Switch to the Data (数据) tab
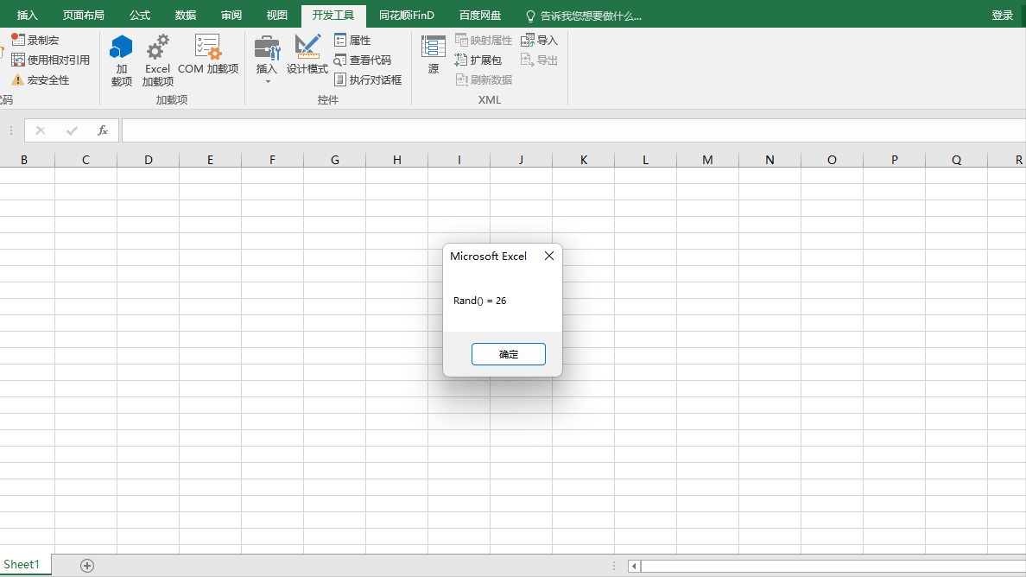Screen dimensions: 1026x577 tap(185, 15)
